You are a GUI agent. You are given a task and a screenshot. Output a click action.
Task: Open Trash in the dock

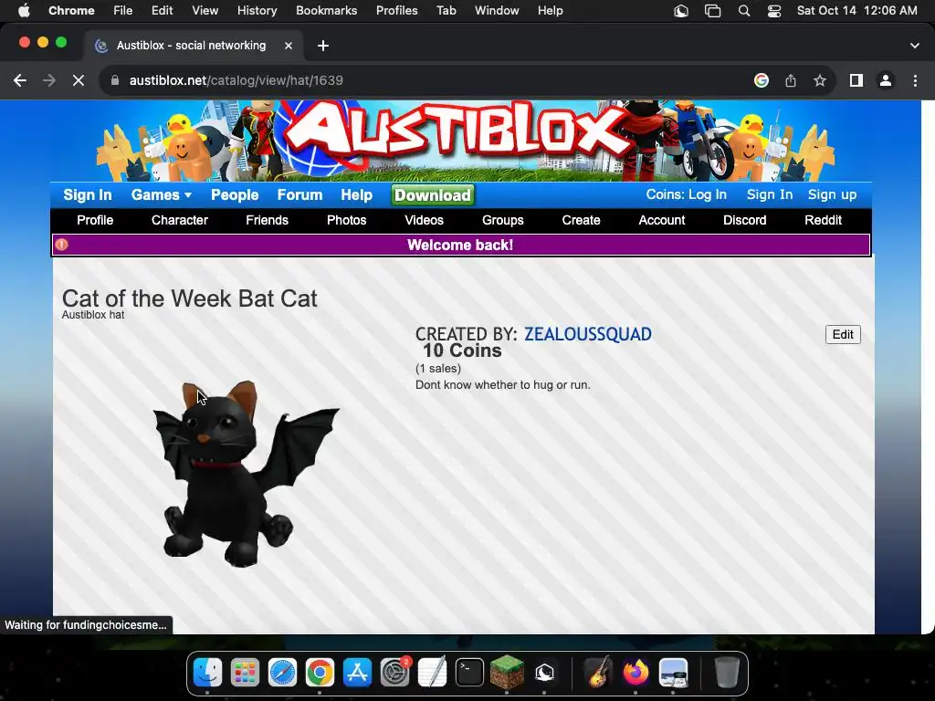tap(727, 673)
